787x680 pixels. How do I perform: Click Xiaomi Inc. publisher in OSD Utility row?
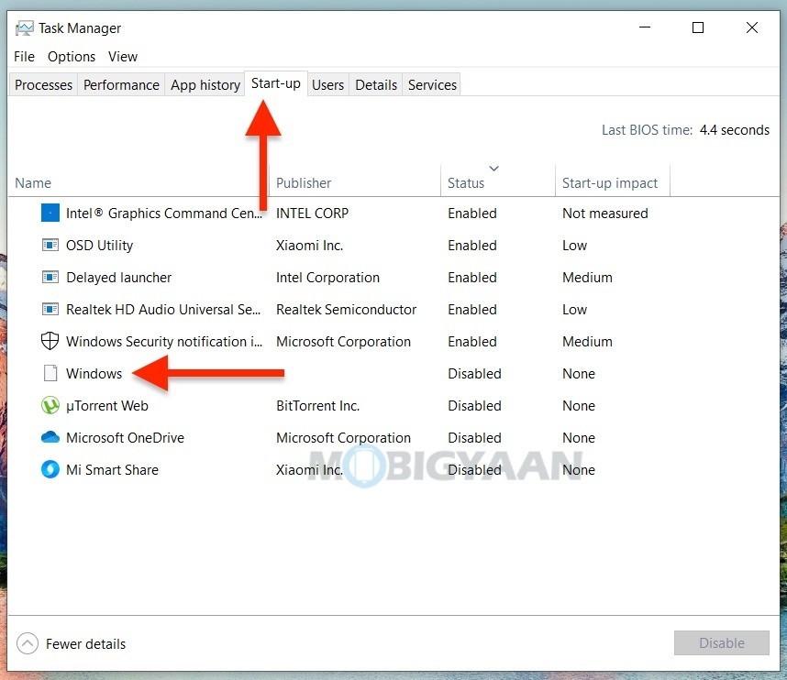pos(309,246)
